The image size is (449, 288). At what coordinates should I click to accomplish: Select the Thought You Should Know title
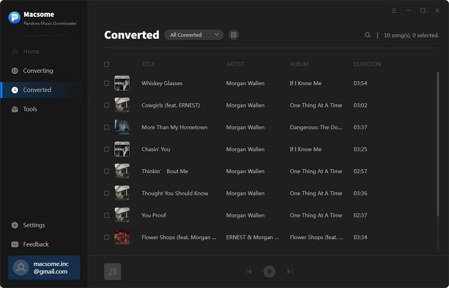(175, 193)
